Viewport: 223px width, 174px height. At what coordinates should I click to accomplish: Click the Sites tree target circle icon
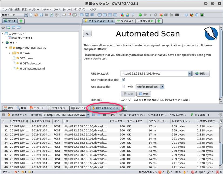[3, 27]
